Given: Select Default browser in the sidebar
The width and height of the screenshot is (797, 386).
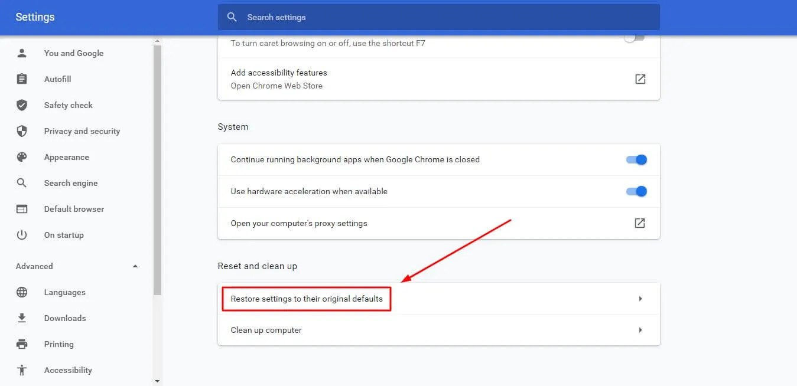Looking at the screenshot, I should coord(22,208).
